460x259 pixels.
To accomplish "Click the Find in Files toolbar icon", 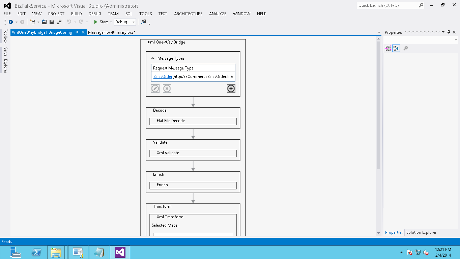I will tap(144, 22).
